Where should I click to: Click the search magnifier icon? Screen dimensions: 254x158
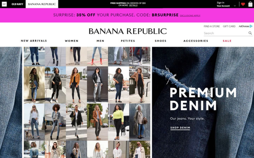pyautogui.click(x=250, y=33)
